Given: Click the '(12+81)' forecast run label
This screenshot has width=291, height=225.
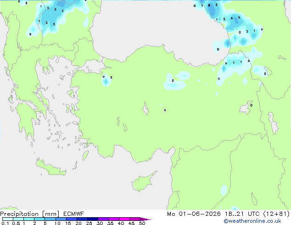Looking at the screenshot, I should (x=276, y=214).
